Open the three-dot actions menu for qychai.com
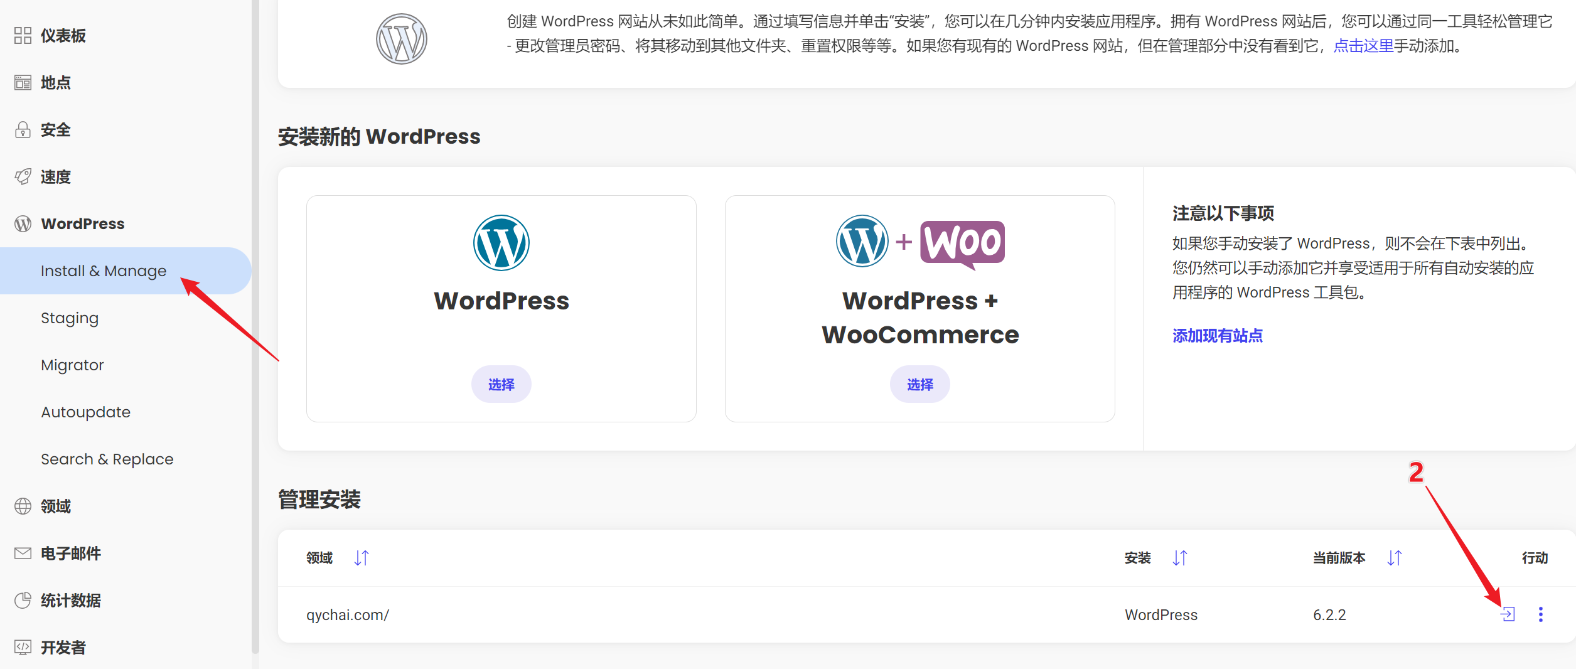1576x669 pixels. (1540, 614)
